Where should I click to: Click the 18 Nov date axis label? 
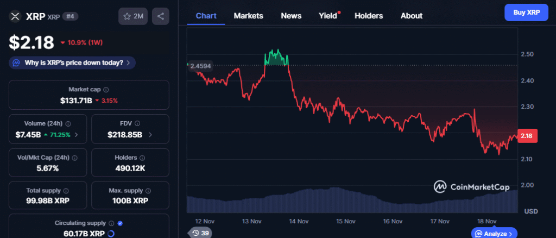(x=486, y=221)
